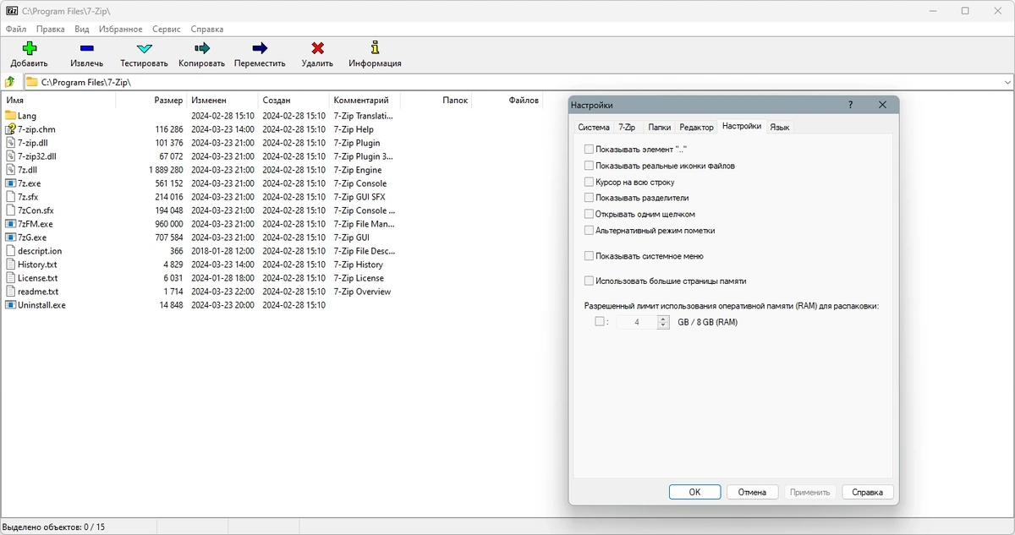Click the 7-zip.dll file icon
The width and height of the screenshot is (1015, 535).
[x=11, y=143]
